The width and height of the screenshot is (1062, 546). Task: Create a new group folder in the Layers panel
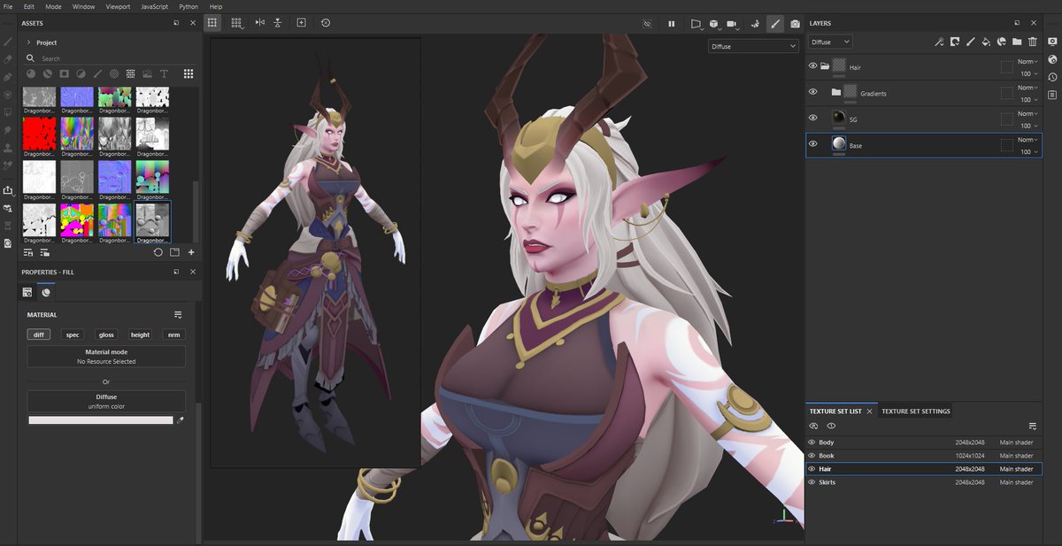pyautogui.click(x=1016, y=42)
